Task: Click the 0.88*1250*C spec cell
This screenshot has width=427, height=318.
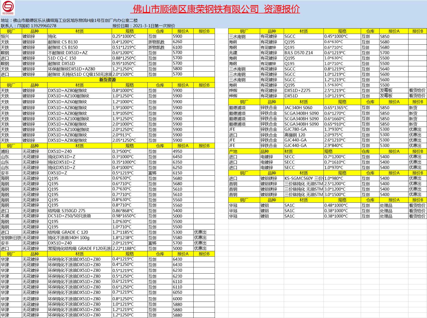Action: (x=130, y=58)
